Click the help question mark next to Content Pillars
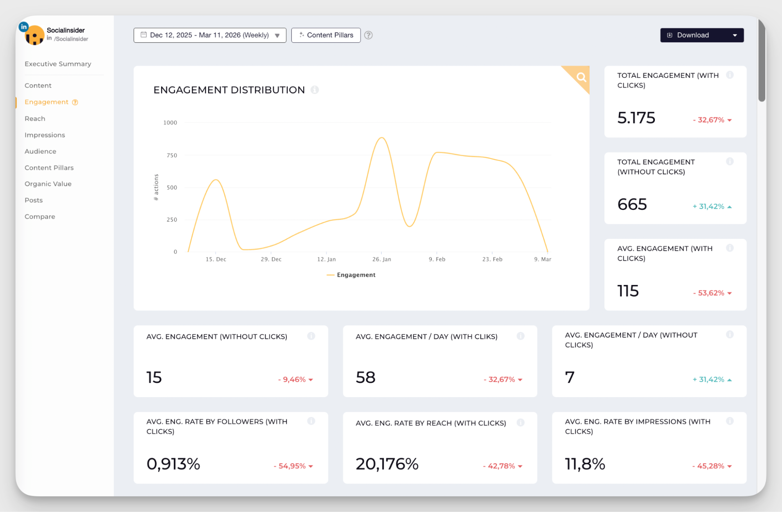Screen dimensions: 782x512 click(368, 35)
